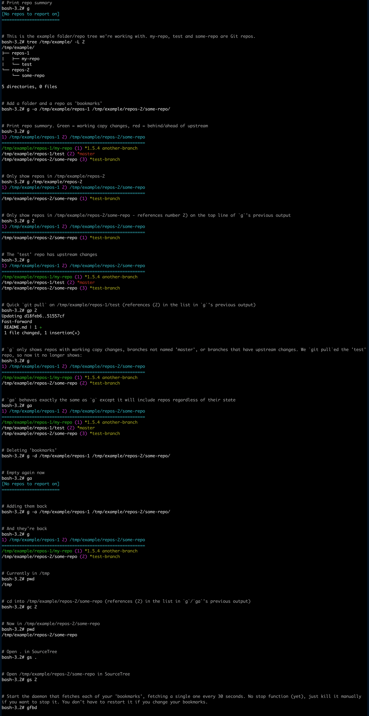Click the line 'Updating d18feb6..51557cf'
Screen dimensions: 369x716
(x=33, y=316)
